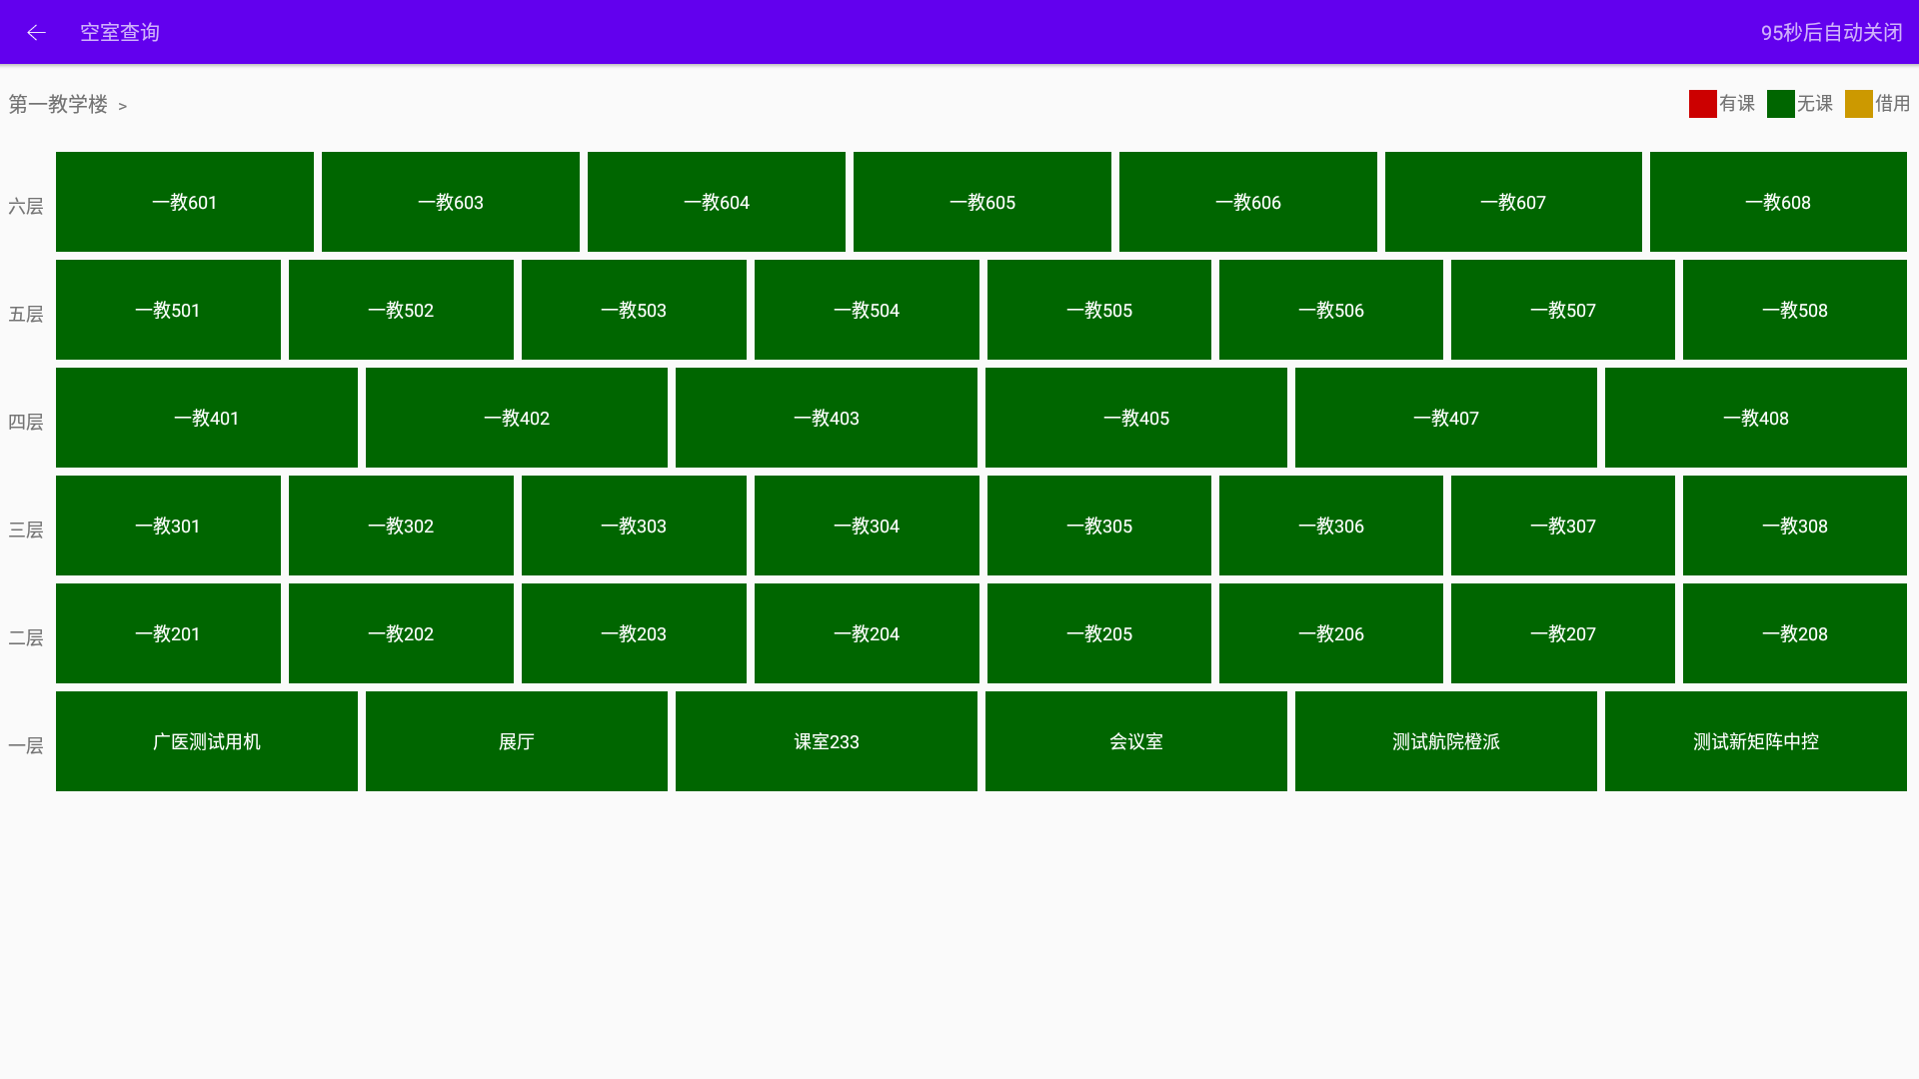Viewport: 1919px width, 1079px height.
Task: Click the yellow 借用 legend swatch
Action: [1859, 104]
